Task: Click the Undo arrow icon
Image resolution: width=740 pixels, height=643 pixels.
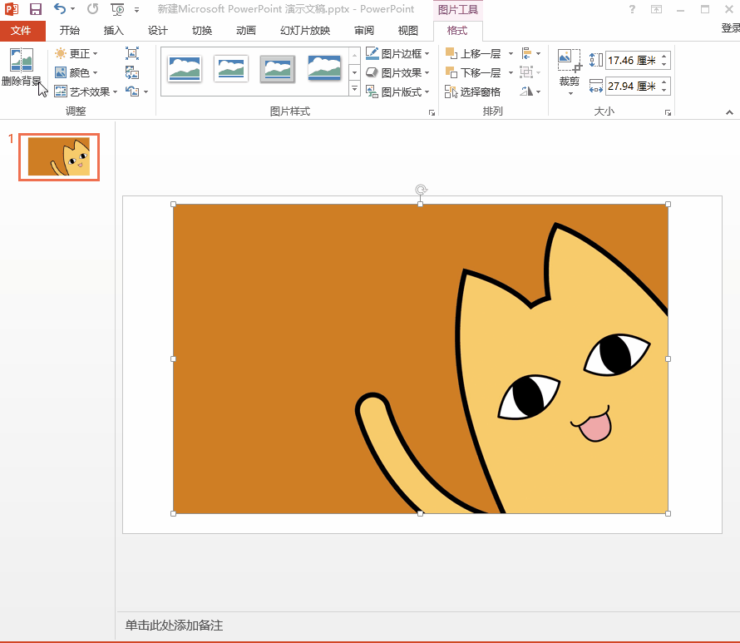Action: (60, 9)
